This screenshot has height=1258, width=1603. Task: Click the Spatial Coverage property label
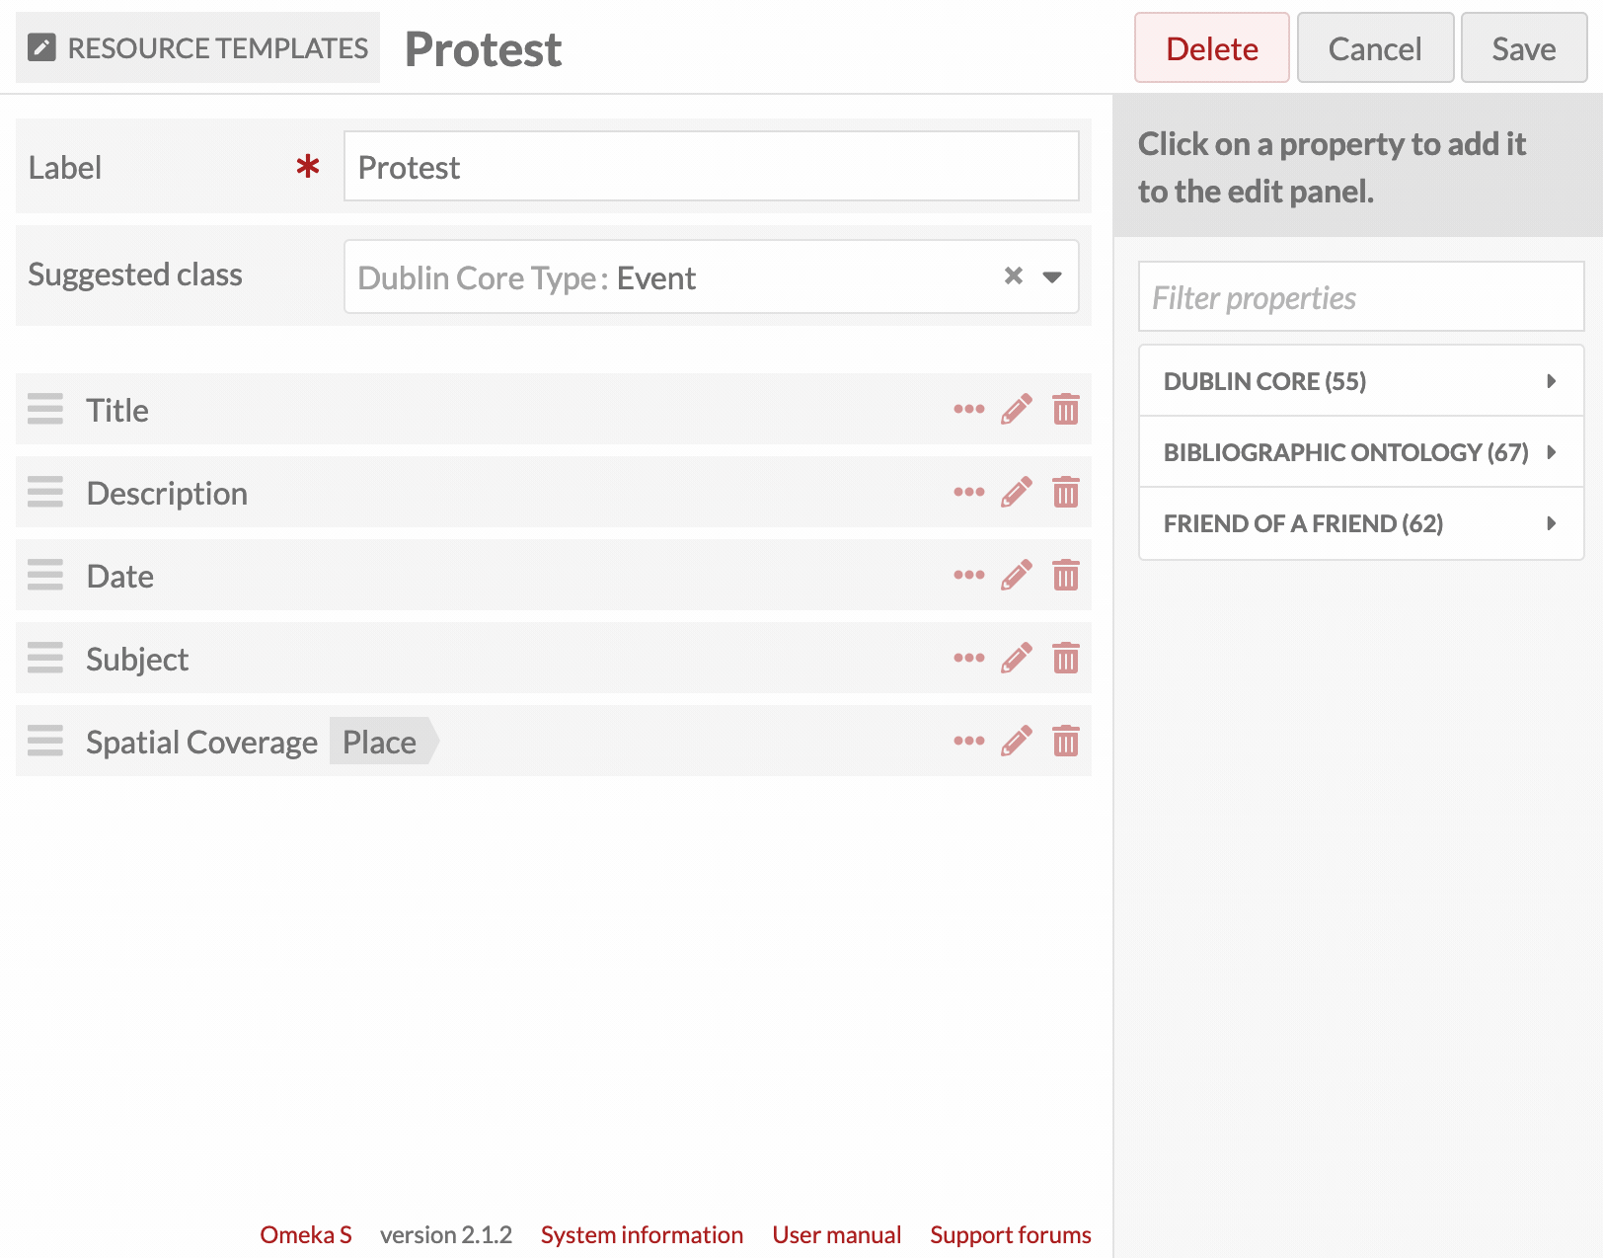pos(201,743)
